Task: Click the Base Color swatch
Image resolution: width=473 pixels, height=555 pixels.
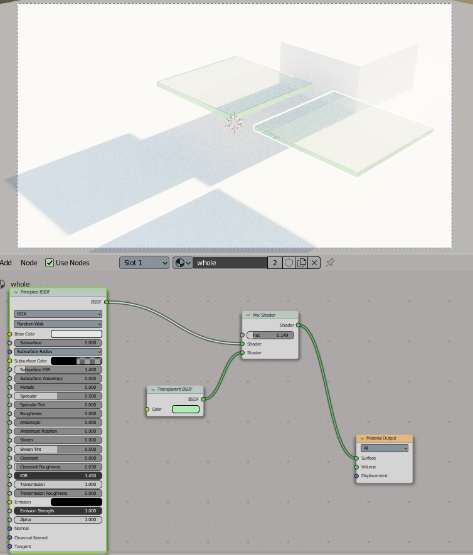Action: click(77, 334)
